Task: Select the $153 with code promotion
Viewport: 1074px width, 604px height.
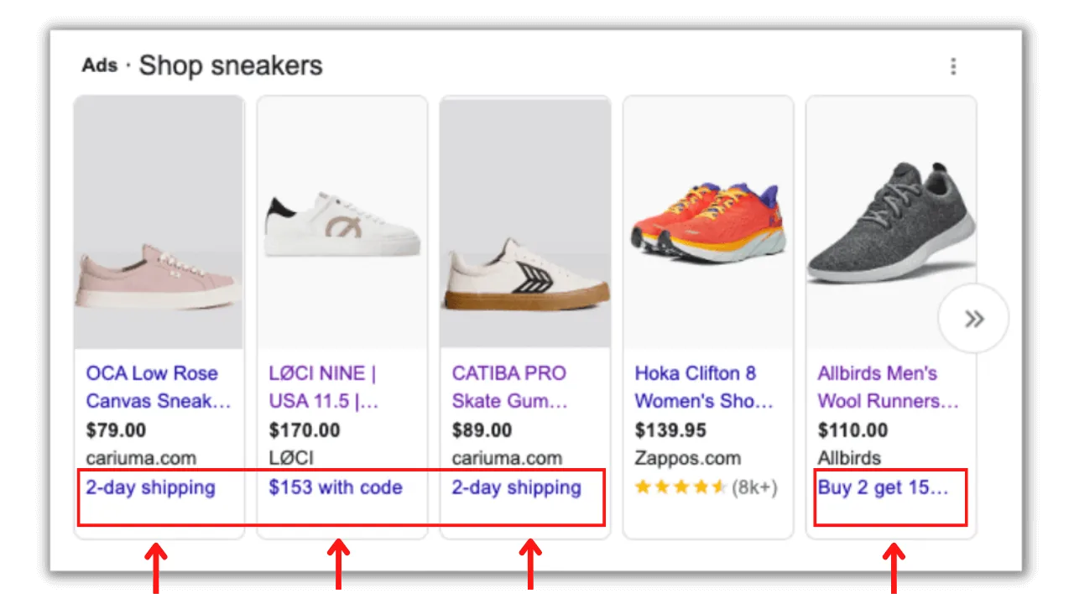Action: click(336, 487)
